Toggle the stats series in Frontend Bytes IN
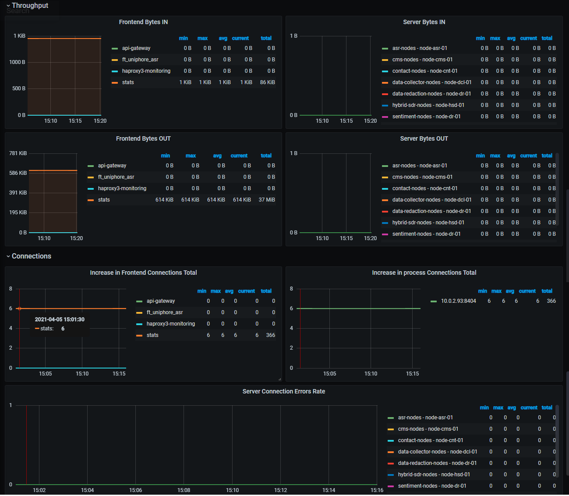 [x=128, y=82]
